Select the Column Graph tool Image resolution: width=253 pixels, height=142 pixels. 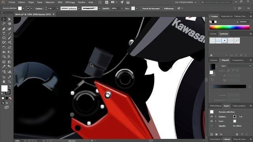click(9, 72)
